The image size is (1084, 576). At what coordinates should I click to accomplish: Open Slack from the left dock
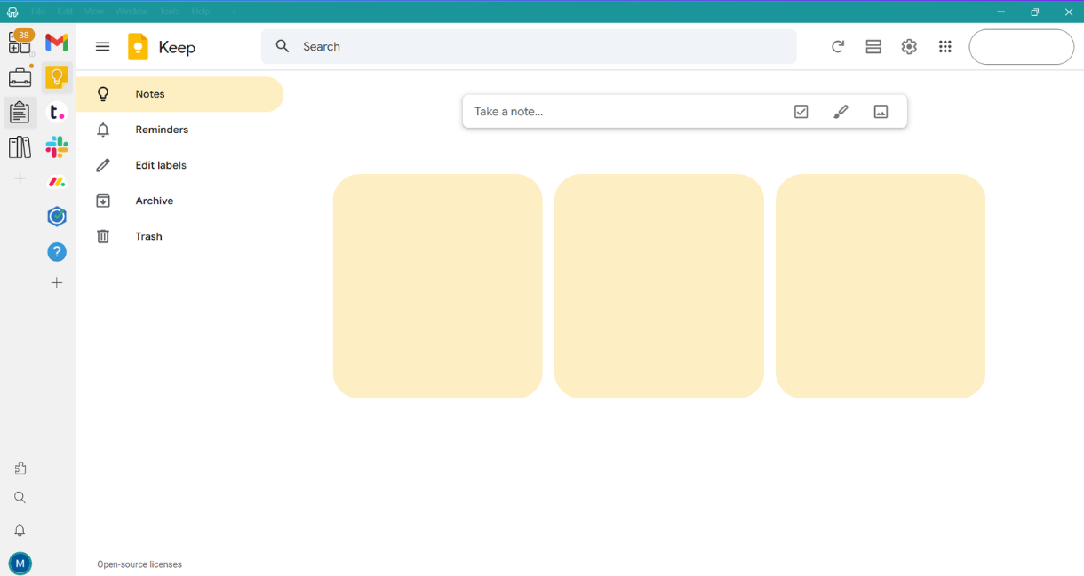[x=57, y=146]
